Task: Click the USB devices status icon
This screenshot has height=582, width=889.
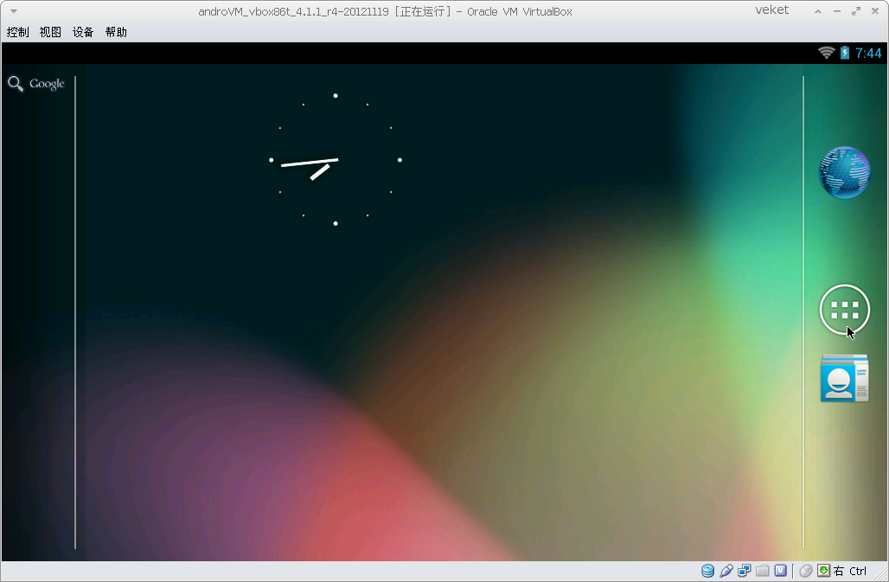Action: [x=726, y=571]
